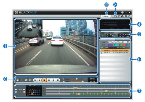Click the magnifier search icon next to folder path
145x102 pixels.
129,42
